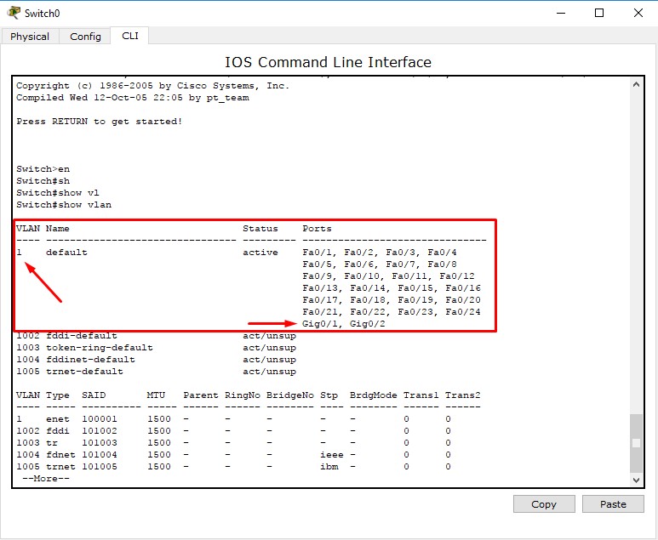Minimize the Switch0 window
Screen dimensions: 658x540
(561, 13)
